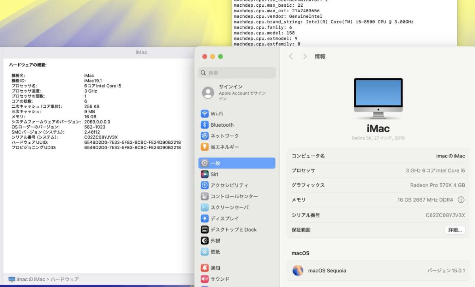This screenshot has height=287, width=475.
Task: Select コントロールセンター in the sidebar
Action: pos(237,196)
